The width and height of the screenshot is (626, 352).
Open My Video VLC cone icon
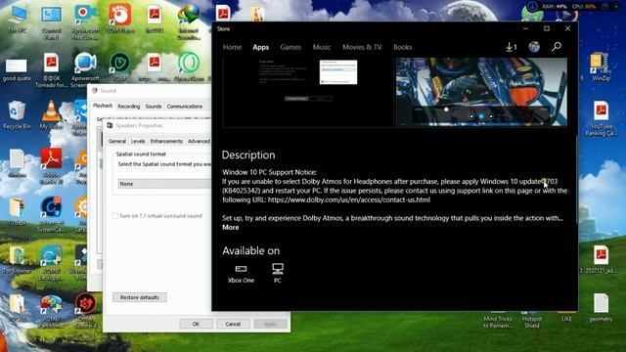click(x=51, y=115)
